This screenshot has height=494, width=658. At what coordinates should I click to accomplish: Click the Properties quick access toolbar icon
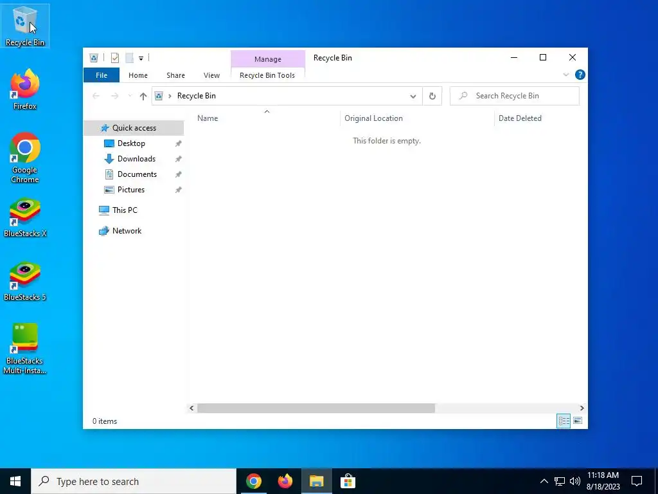(114, 58)
